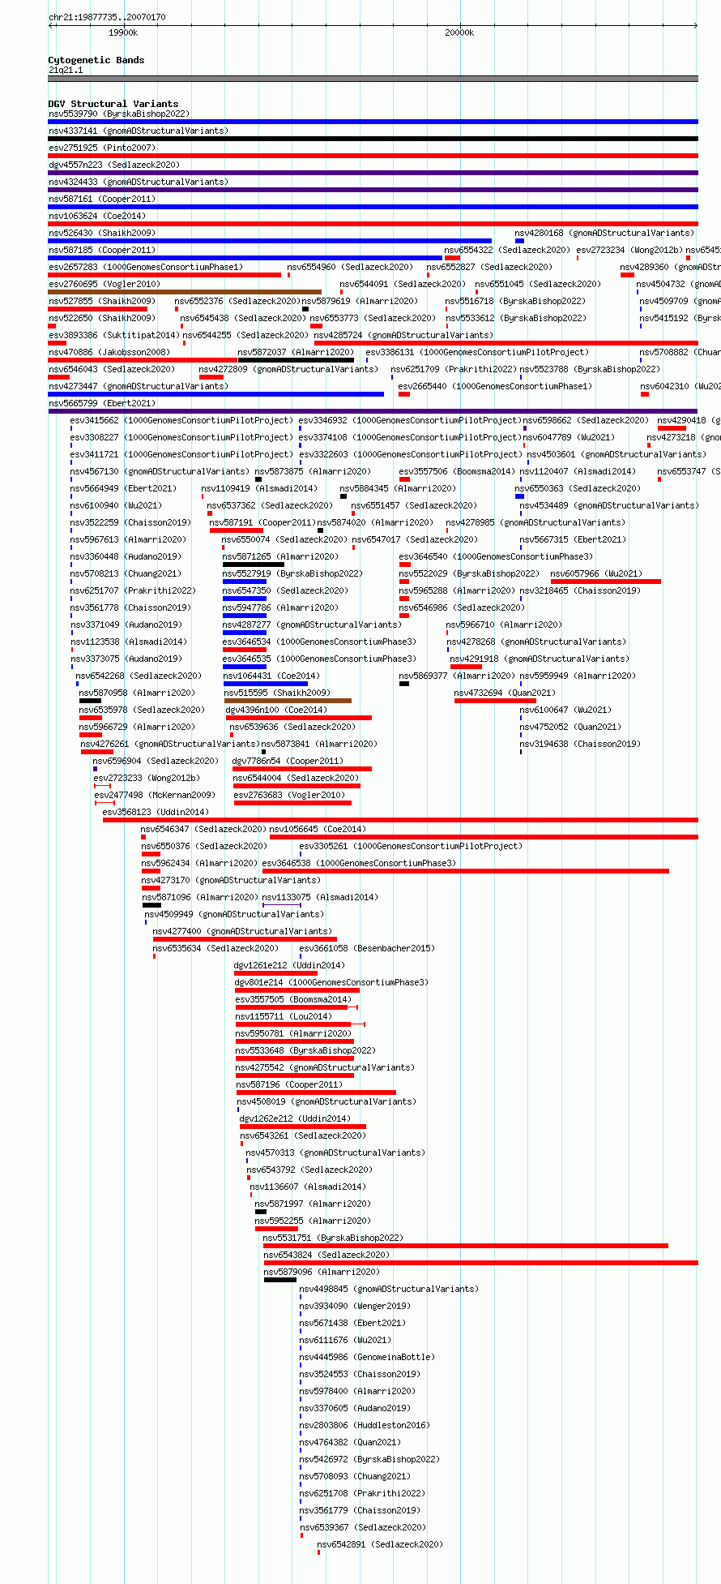The height and width of the screenshot is (1584, 721).
Task: Open nsv5872037 (Almarri2020) variant
Action: click(296, 352)
